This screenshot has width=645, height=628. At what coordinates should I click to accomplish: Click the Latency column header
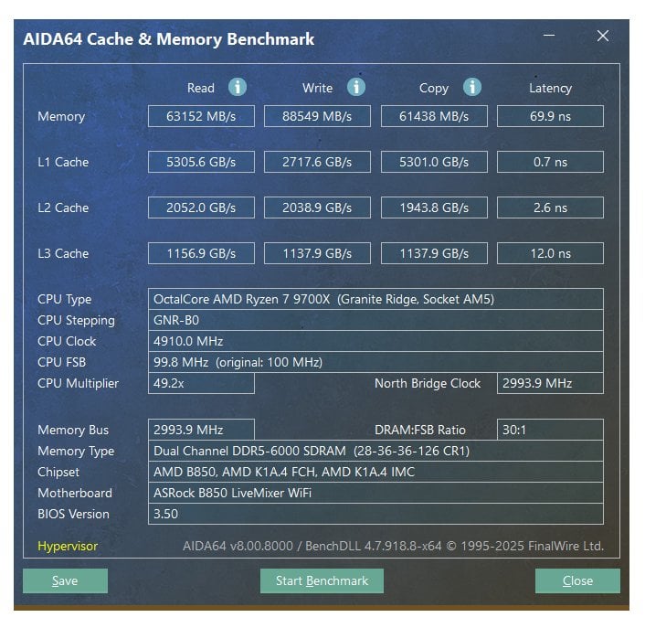tap(550, 88)
